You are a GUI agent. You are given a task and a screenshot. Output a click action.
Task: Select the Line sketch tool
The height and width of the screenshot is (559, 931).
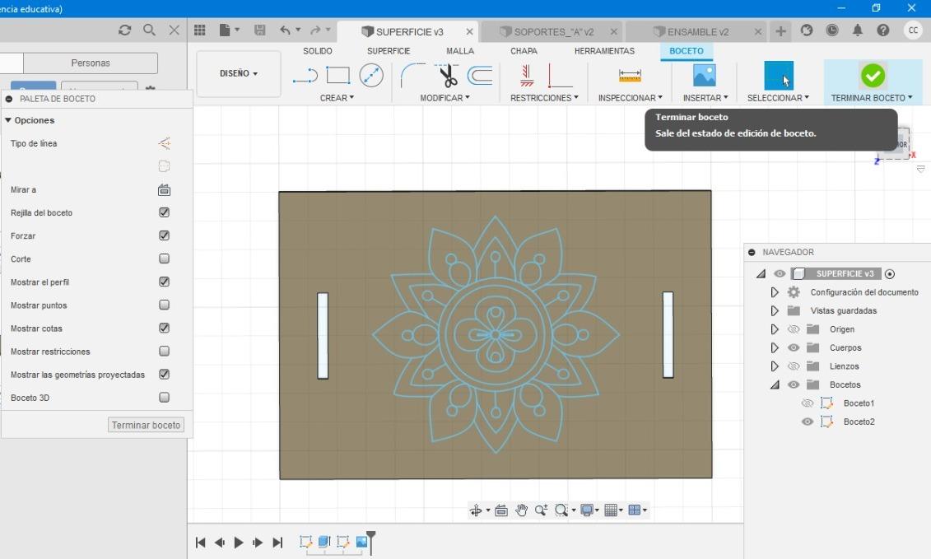[x=305, y=76]
